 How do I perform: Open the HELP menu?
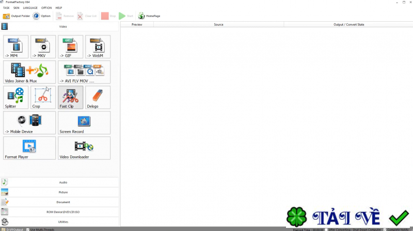(59, 8)
